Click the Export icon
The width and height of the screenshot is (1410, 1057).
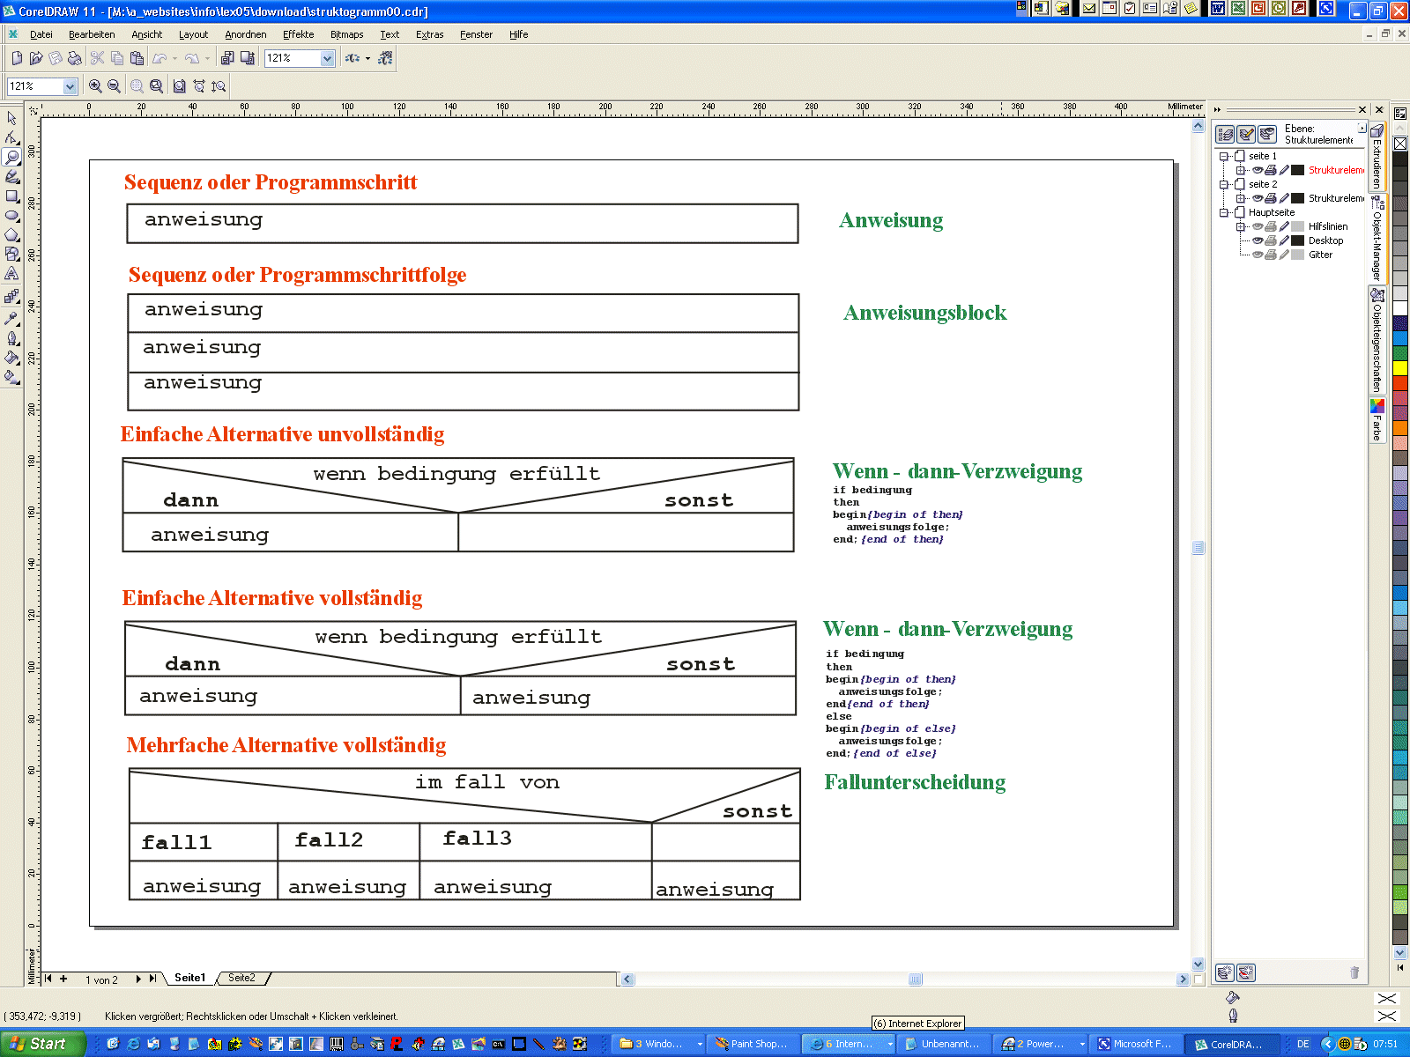pyautogui.click(x=248, y=58)
